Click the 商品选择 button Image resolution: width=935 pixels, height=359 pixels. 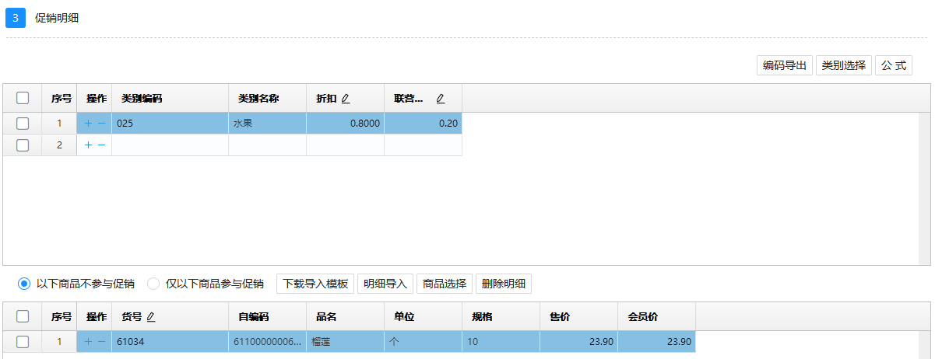pyautogui.click(x=445, y=284)
